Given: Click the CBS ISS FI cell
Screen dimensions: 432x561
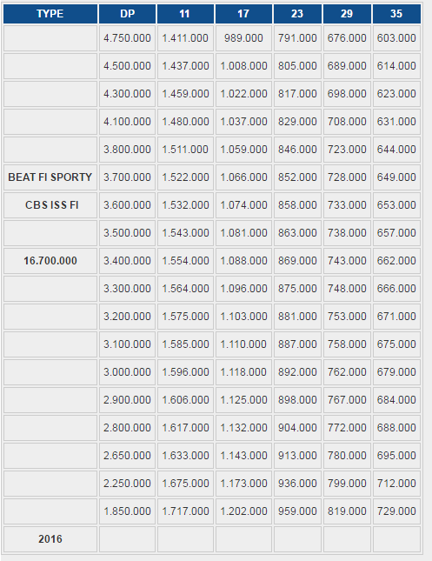Looking at the screenshot, I should pos(50,205).
